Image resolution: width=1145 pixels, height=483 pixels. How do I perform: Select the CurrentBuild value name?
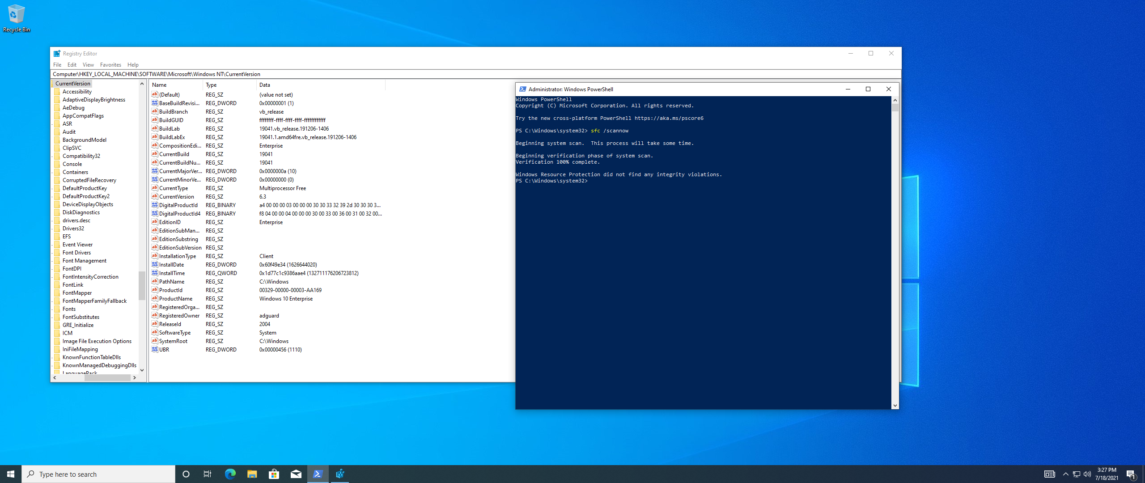tap(174, 154)
